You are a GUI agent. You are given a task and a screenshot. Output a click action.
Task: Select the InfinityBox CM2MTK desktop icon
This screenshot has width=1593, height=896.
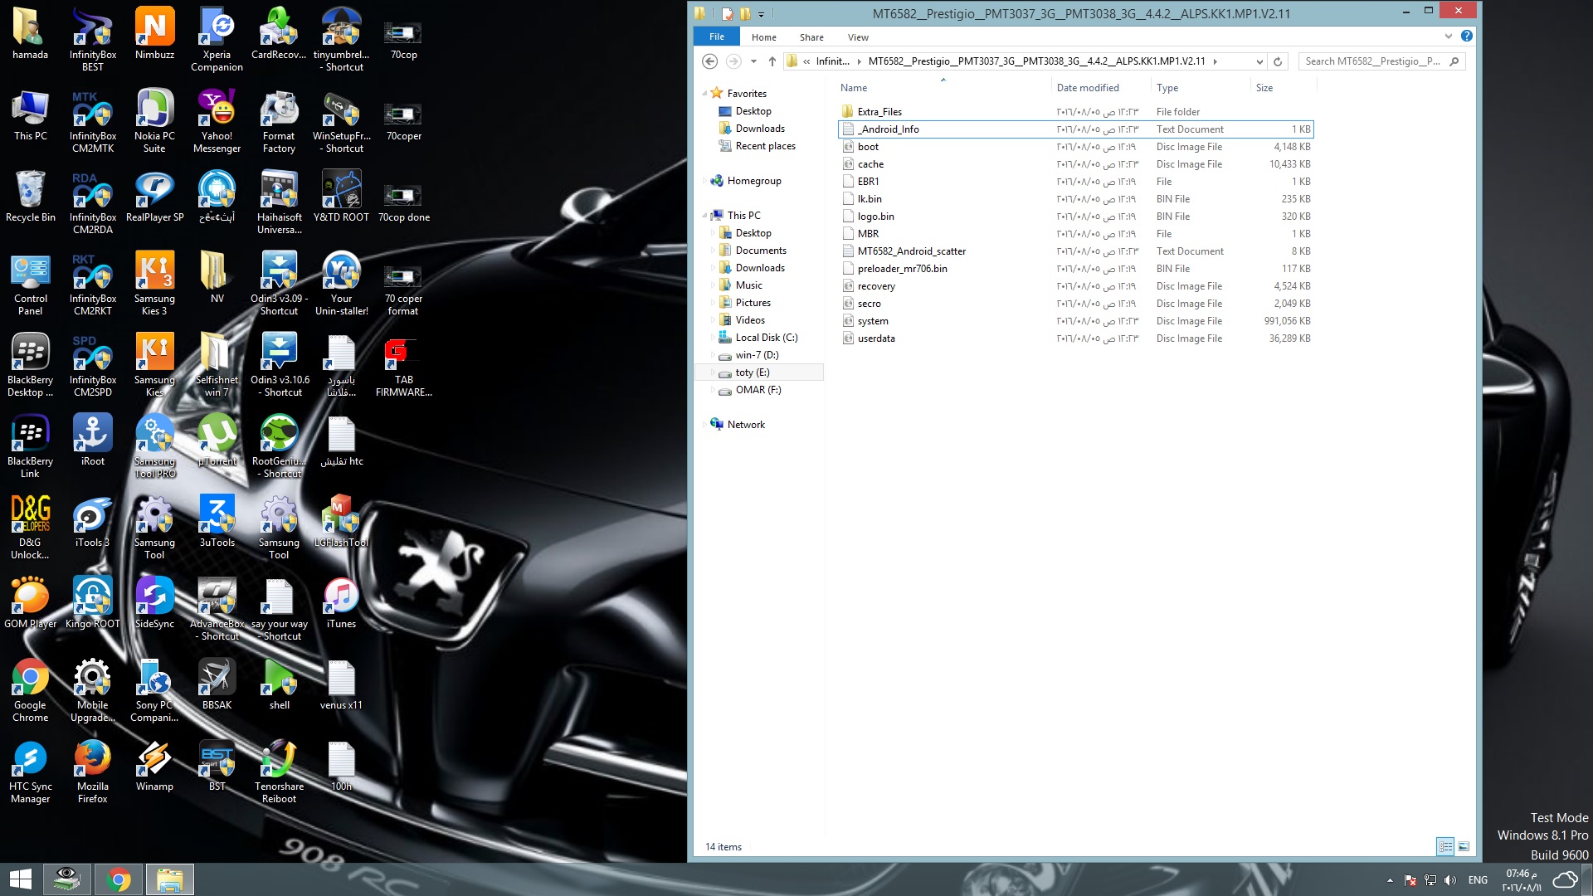[92, 120]
